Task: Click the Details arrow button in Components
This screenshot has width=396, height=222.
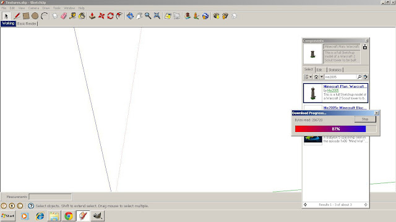Action: pos(366,77)
